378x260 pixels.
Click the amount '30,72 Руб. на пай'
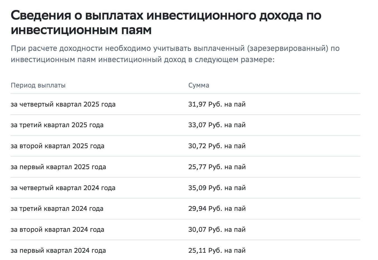217,146
